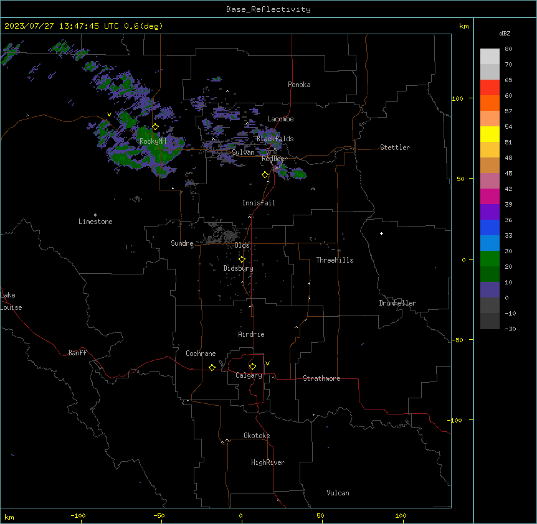This screenshot has height=524, width=537.
Task: Click the yellow diamond marker south of RedDeer
Action: tap(265, 175)
